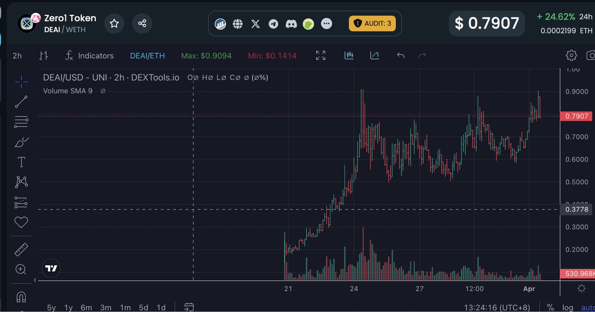
Task: Open the AUDIT: 3 badge
Action: (372, 23)
